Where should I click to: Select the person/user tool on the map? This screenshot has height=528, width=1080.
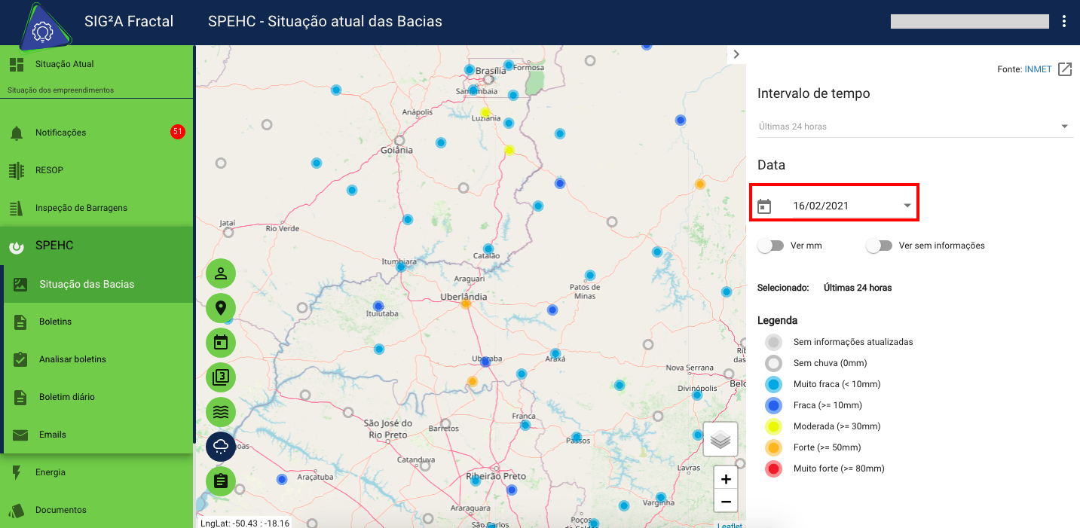(x=220, y=273)
